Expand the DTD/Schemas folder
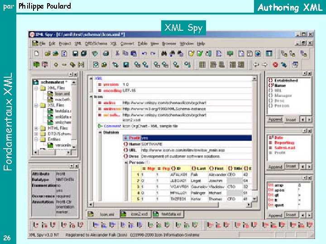 pos(36,134)
